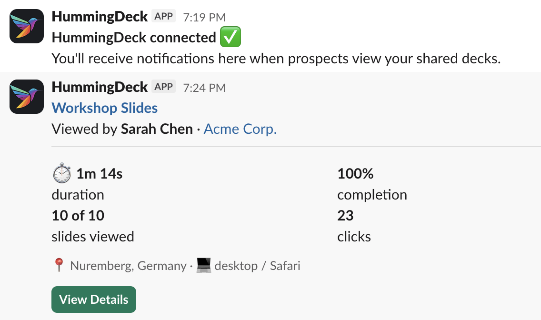This screenshot has height=320, width=541.
Task: Click the 1m 14s duration value
Action: click(98, 173)
